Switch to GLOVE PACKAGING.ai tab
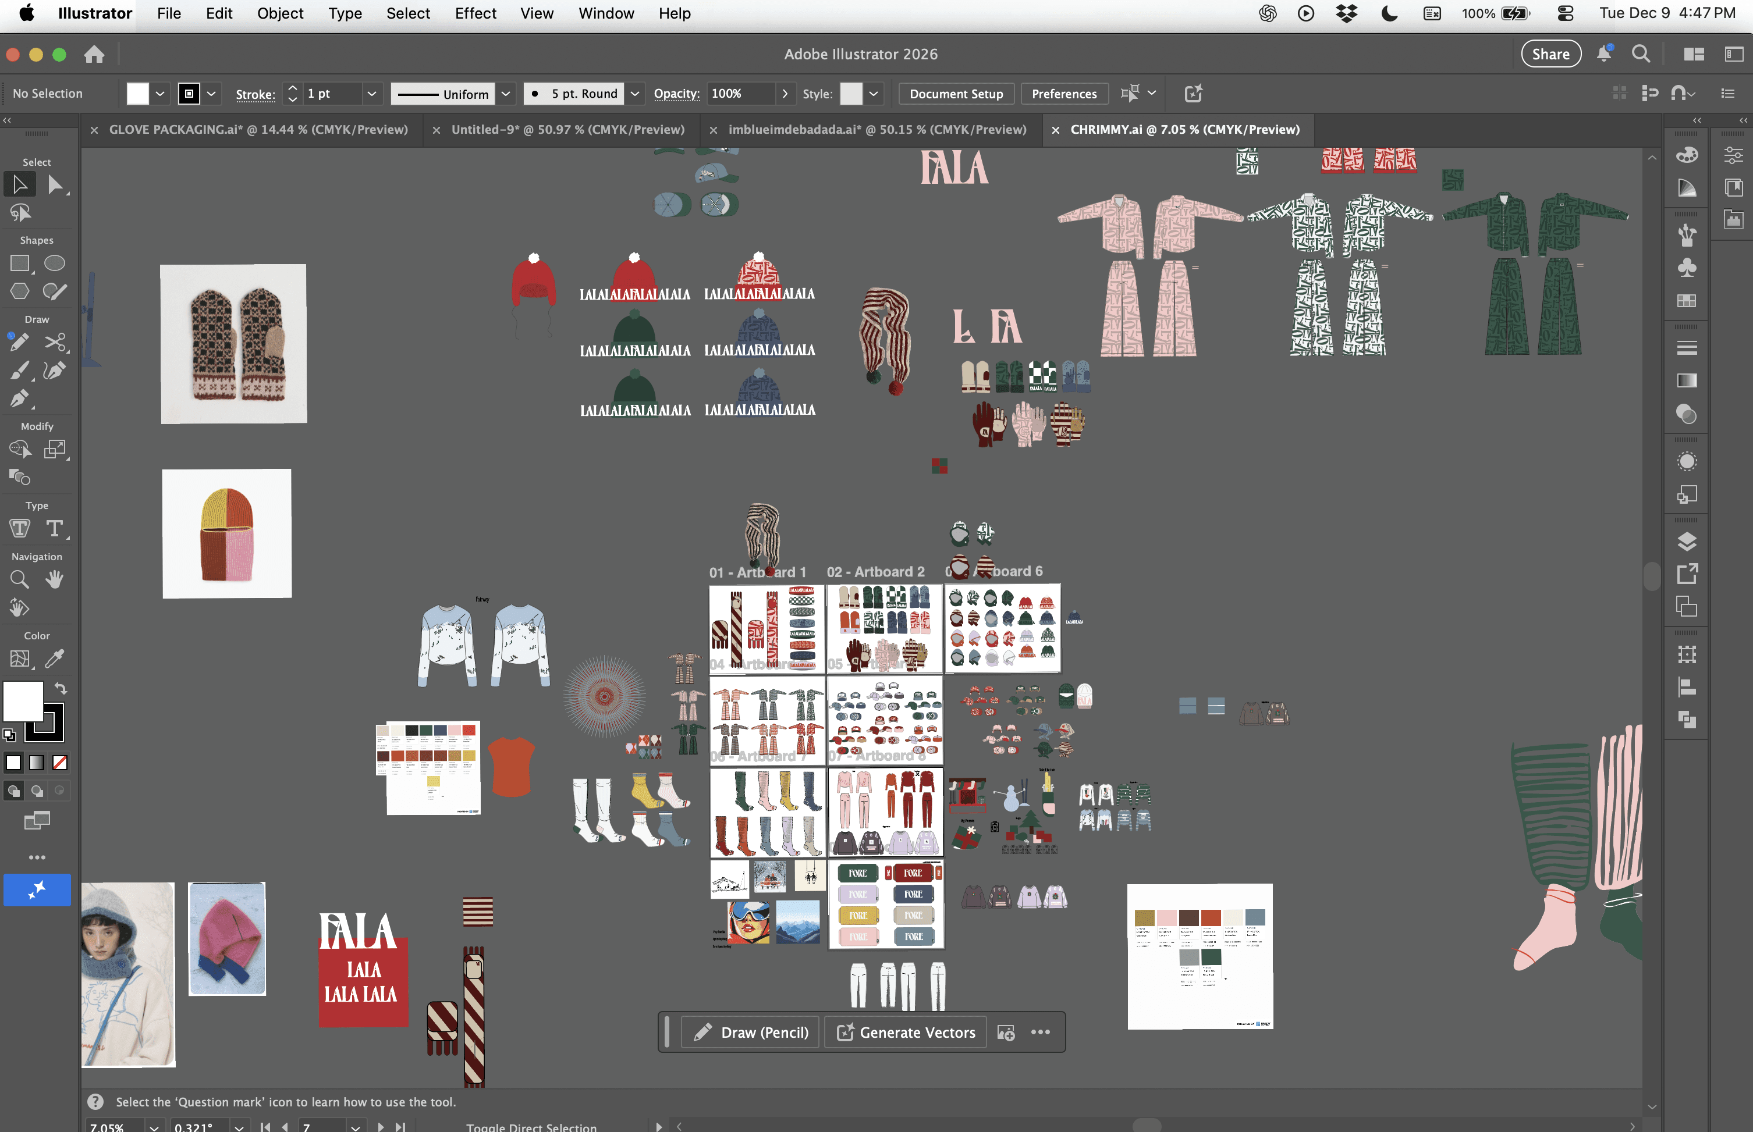The width and height of the screenshot is (1753, 1132). coord(258,129)
